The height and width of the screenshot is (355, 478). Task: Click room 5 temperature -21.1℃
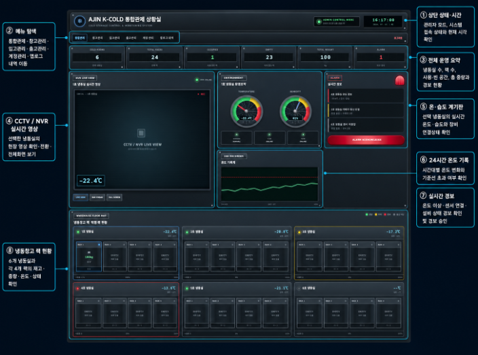[281, 288]
